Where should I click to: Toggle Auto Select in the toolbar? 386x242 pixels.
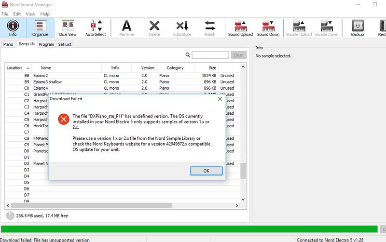point(96,28)
